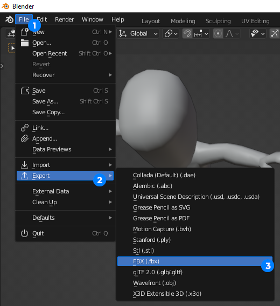Open the Edit menu

tap(42, 19)
